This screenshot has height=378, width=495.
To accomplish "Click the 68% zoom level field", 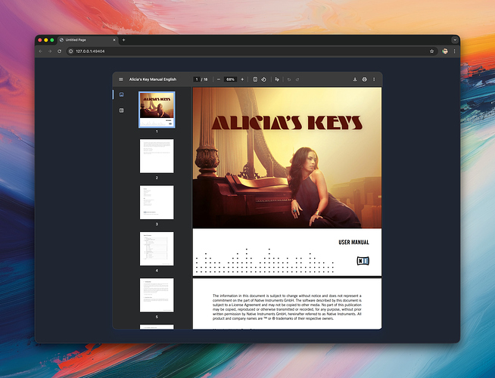I will pos(230,79).
